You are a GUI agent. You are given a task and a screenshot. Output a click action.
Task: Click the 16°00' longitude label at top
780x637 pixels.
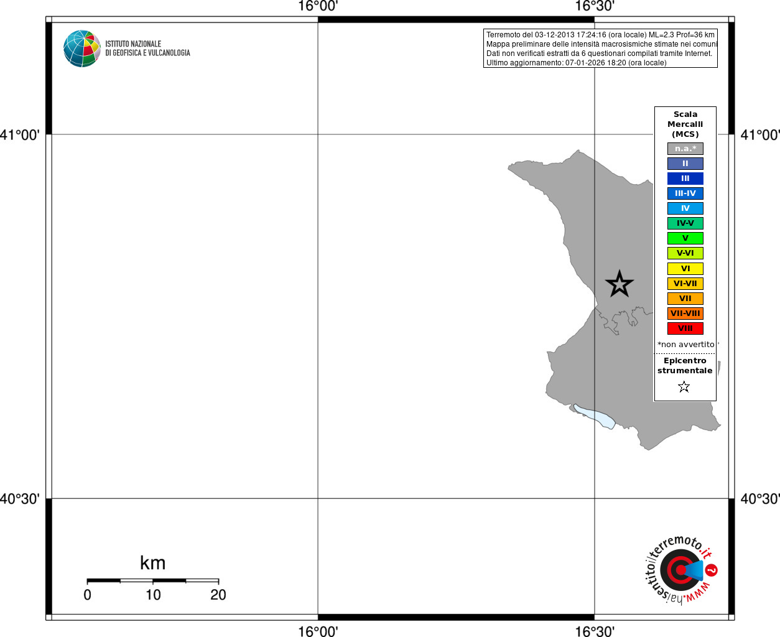pyautogui.click(x=318, y=6)
